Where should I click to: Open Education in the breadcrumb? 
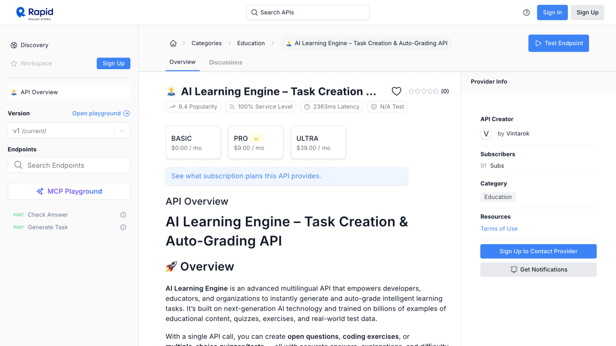point(251,43)
